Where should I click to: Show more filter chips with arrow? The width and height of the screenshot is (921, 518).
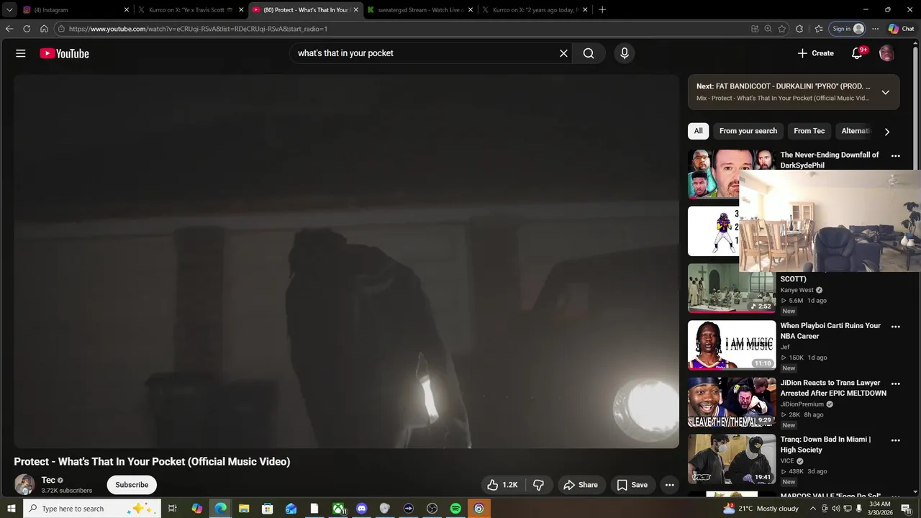886,132
